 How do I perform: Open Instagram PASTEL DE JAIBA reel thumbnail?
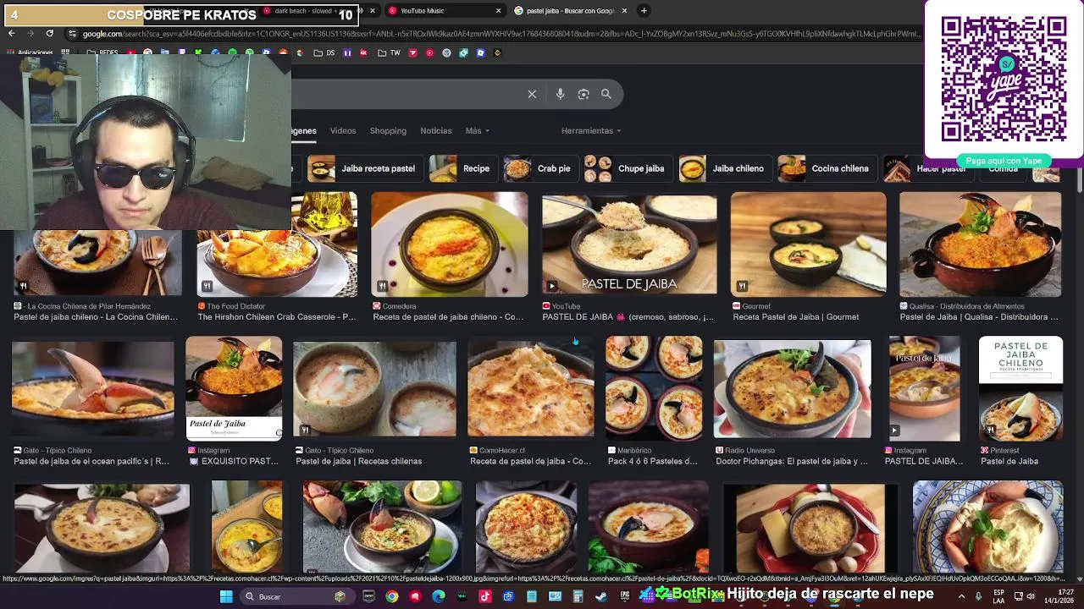coord(924,389)
